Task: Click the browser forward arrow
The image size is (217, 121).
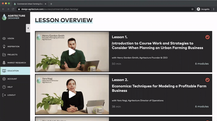Action: click(8, 9)
